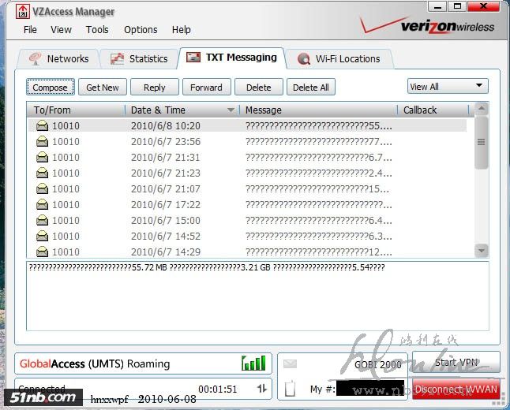Click the Start VPN button
Viewport: 510px width, 410px height.
(456, 362)
